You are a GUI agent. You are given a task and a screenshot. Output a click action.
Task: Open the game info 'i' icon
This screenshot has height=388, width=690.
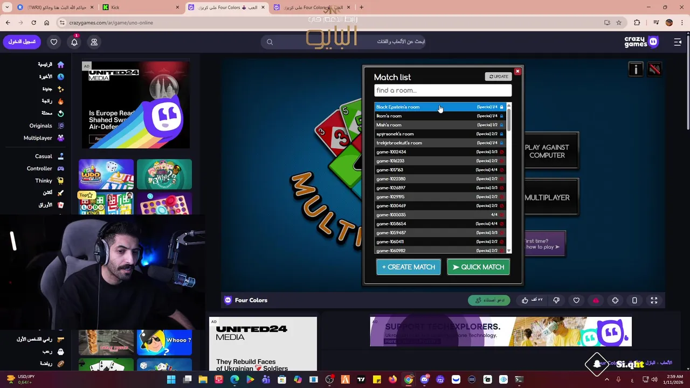pos(636,69)
